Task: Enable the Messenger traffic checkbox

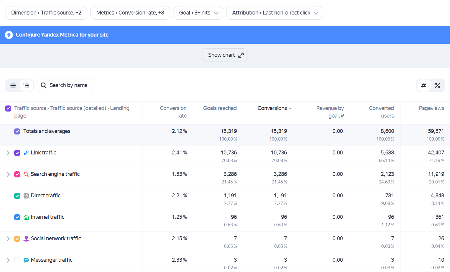Action: coord(17,260)
